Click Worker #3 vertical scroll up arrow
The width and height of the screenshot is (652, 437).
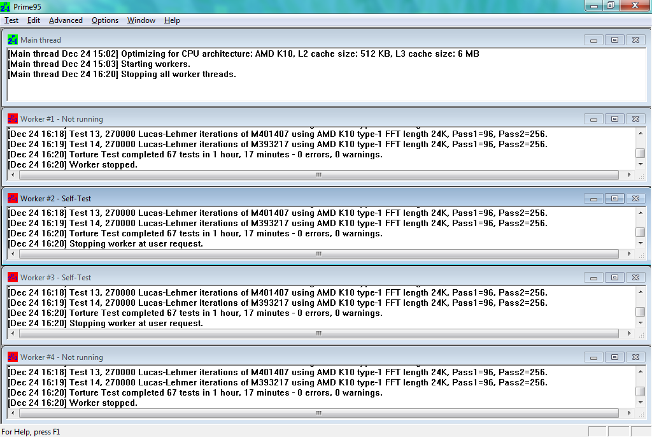641,292
